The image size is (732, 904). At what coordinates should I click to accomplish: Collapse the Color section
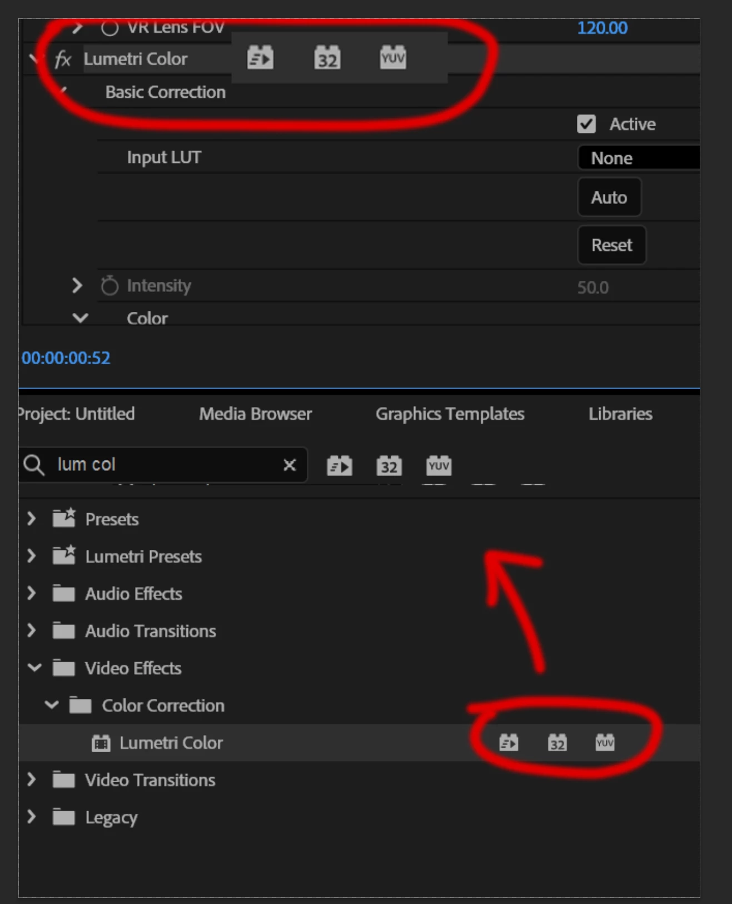point(80,318)
